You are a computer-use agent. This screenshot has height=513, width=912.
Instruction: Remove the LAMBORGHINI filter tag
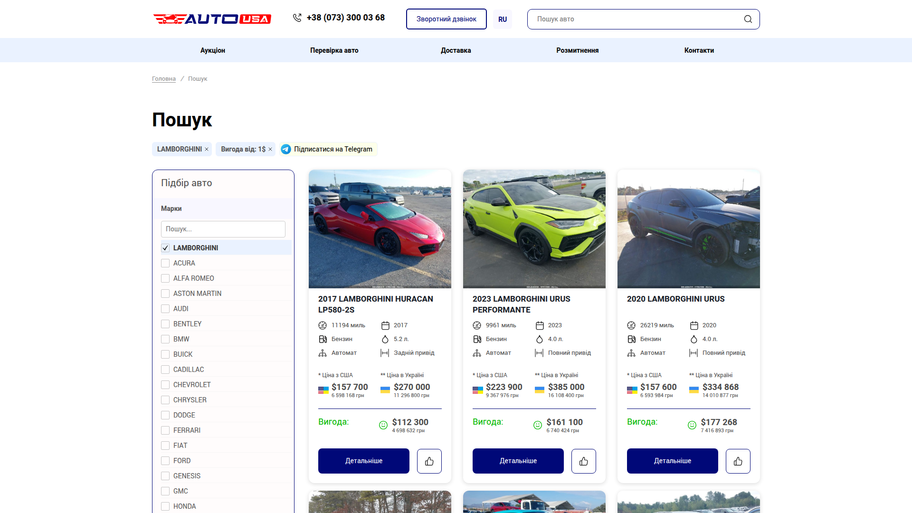207,149
